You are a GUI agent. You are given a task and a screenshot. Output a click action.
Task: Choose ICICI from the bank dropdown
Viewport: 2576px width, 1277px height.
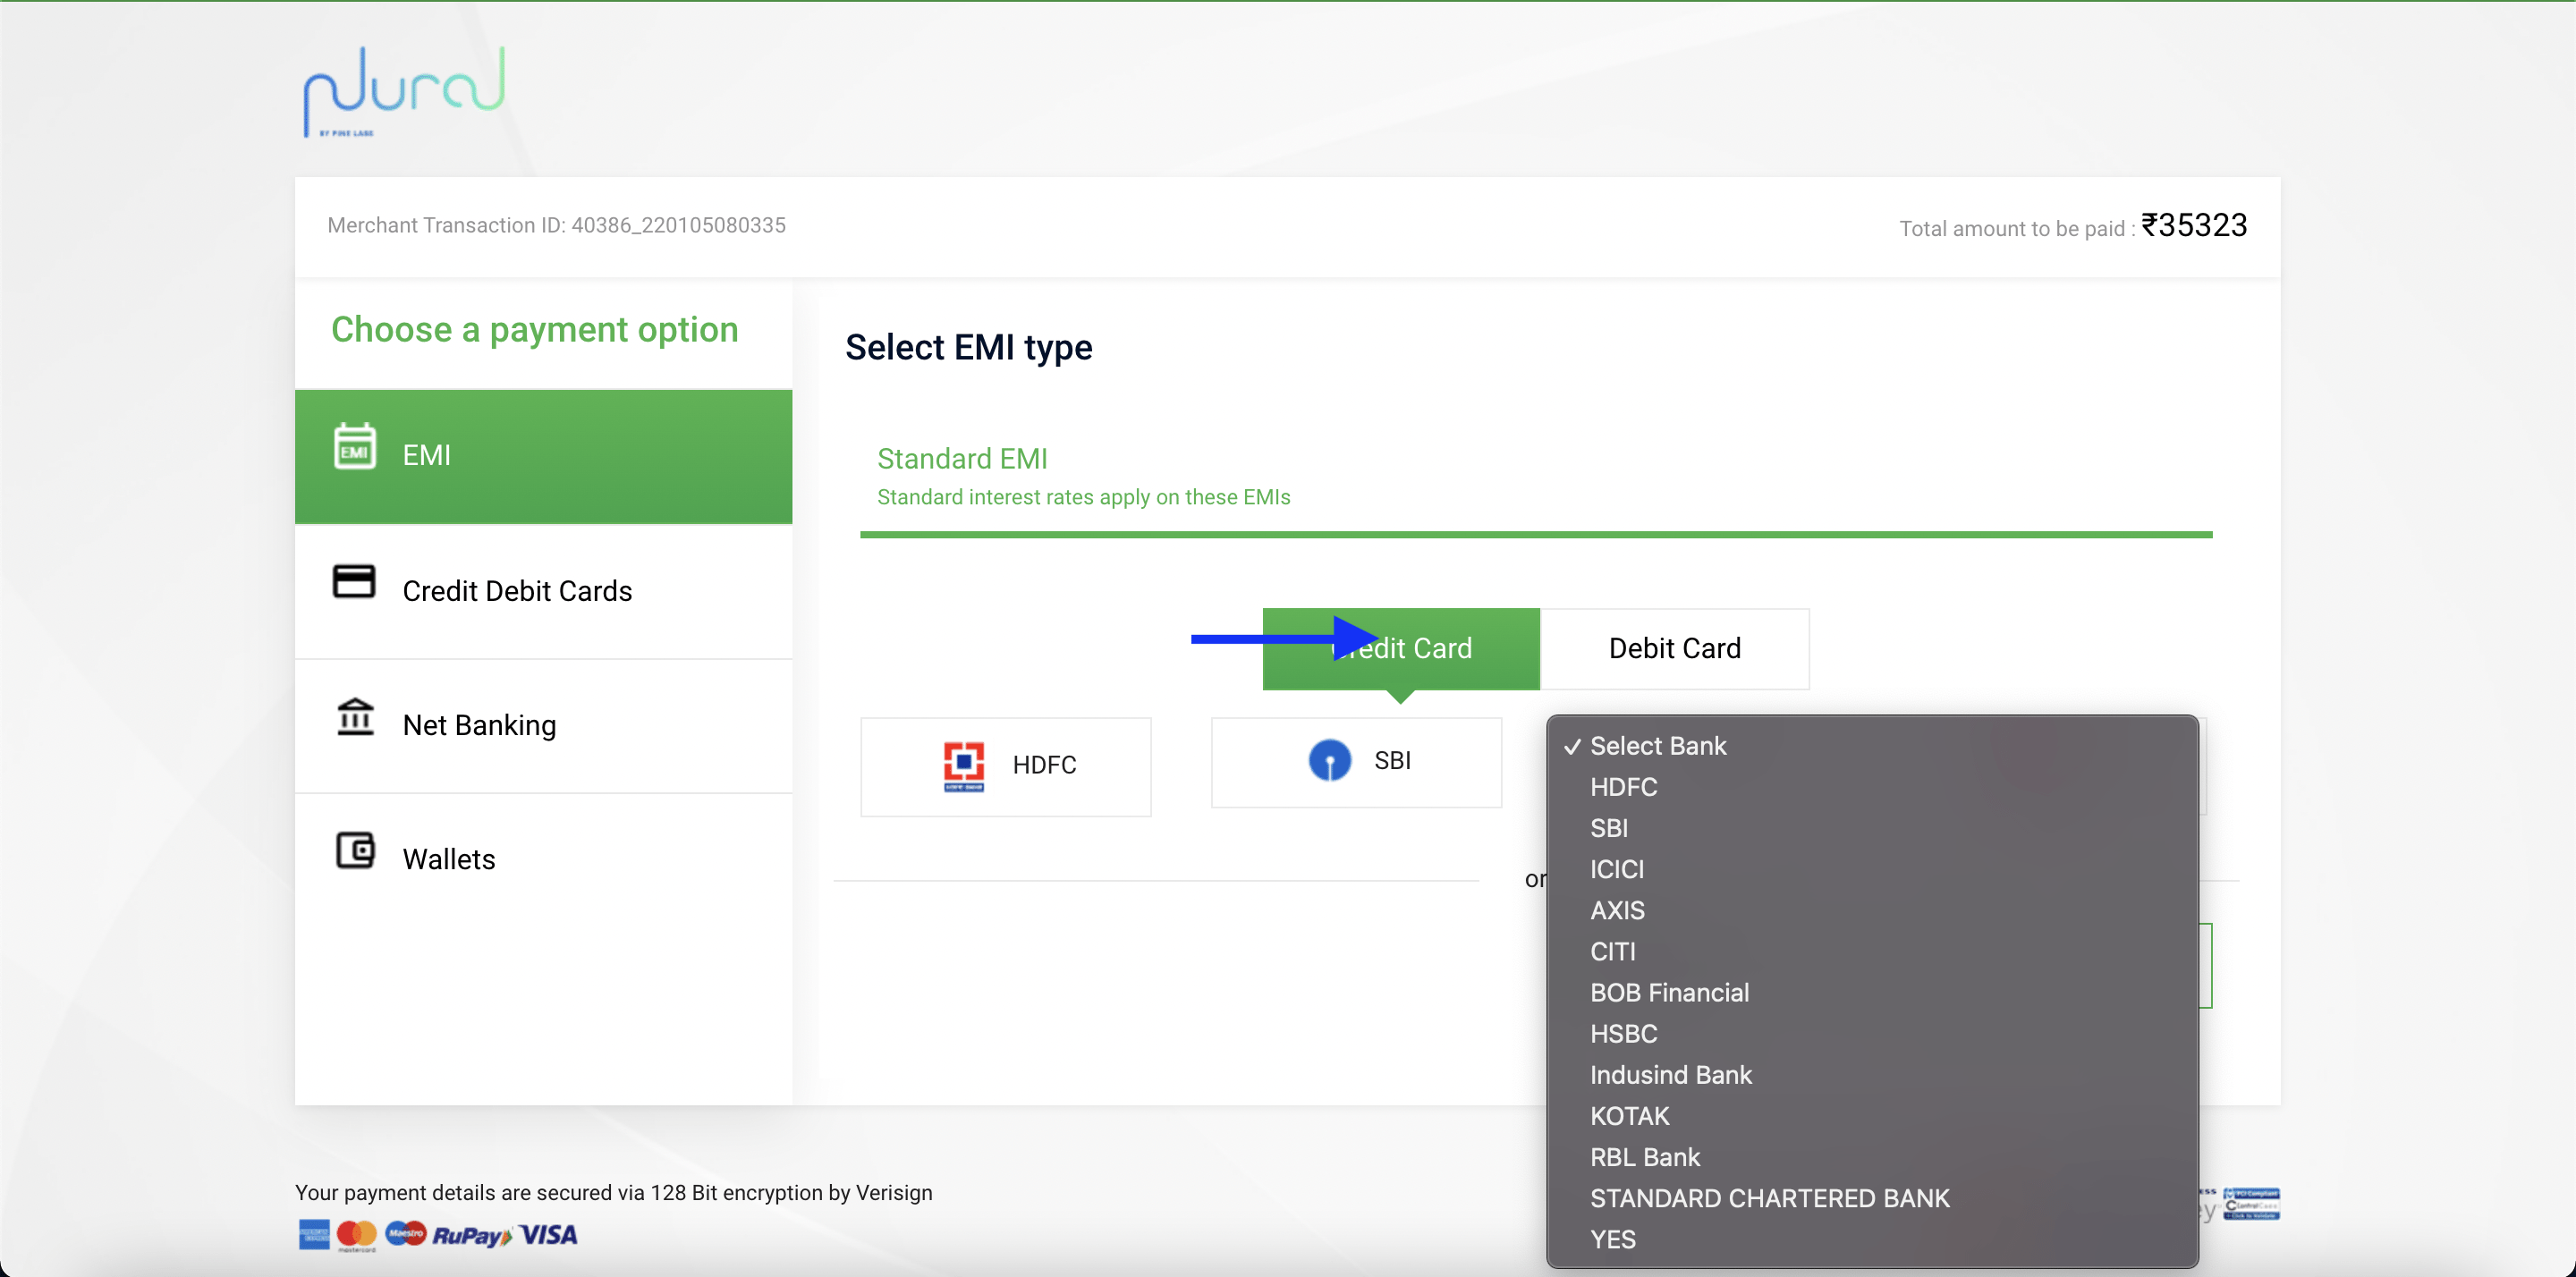[1616, 869]
